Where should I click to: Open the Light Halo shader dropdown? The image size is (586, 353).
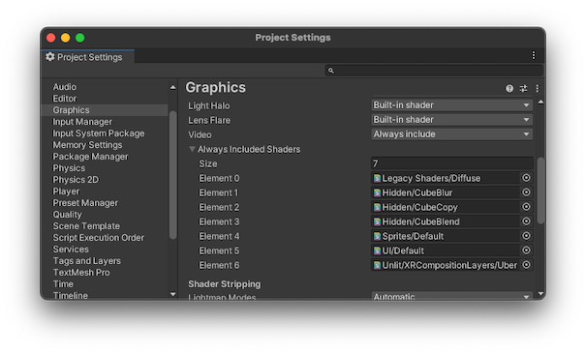pyautogui.click(x=451, y=105)
